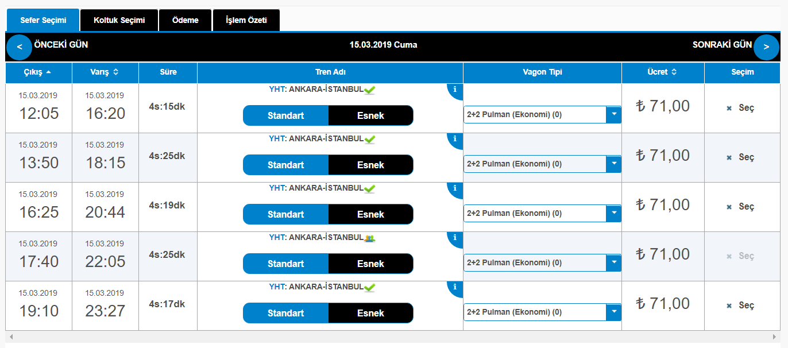Show info for the 19:10 train

[455, 287]
